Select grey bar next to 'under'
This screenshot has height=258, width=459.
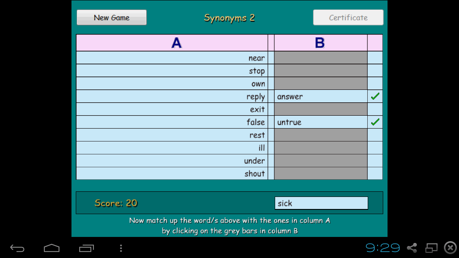pyautogui.click(x=321, y=161)
